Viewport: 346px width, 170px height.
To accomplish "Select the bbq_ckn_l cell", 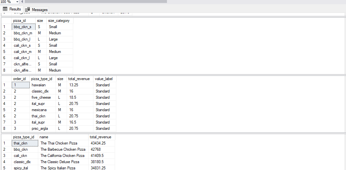I will 24,39.
